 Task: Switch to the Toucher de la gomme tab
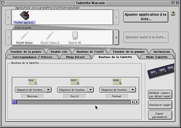pyautogui.click(x=129, y=52)
